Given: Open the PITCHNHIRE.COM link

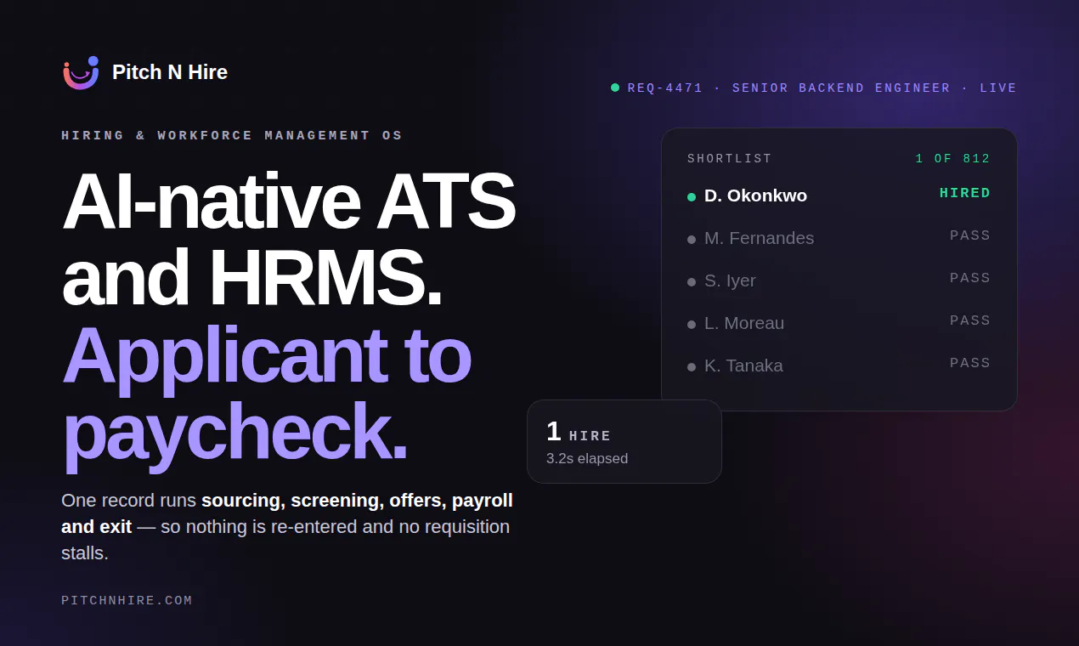Looking at the screenshot, I should pos(127,600).
